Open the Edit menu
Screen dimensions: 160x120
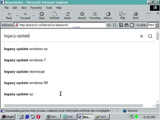[x=15, y=8]
